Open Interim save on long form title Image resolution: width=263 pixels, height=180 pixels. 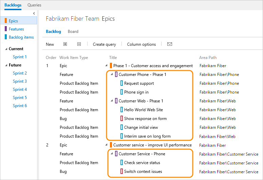point(147,136)
